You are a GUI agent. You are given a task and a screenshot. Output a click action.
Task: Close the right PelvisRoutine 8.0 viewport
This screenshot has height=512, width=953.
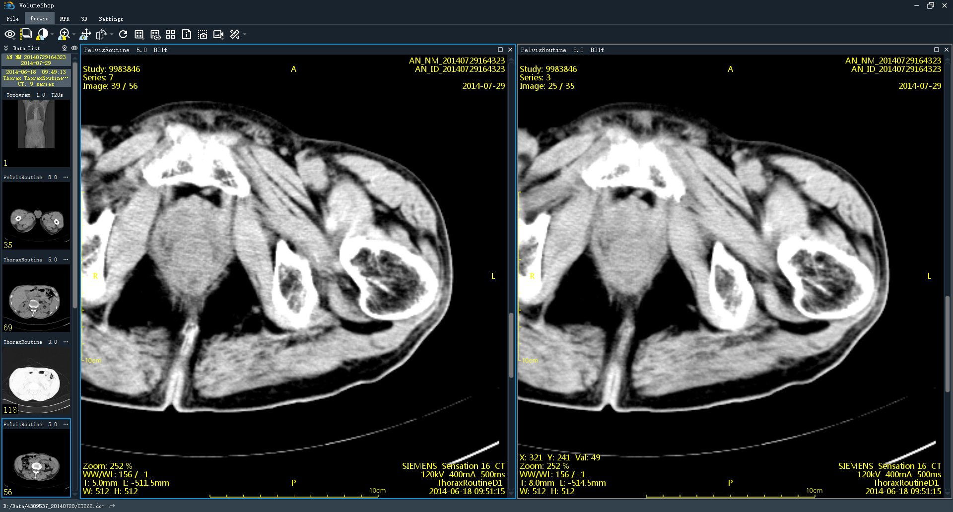[x=947, y=50]
